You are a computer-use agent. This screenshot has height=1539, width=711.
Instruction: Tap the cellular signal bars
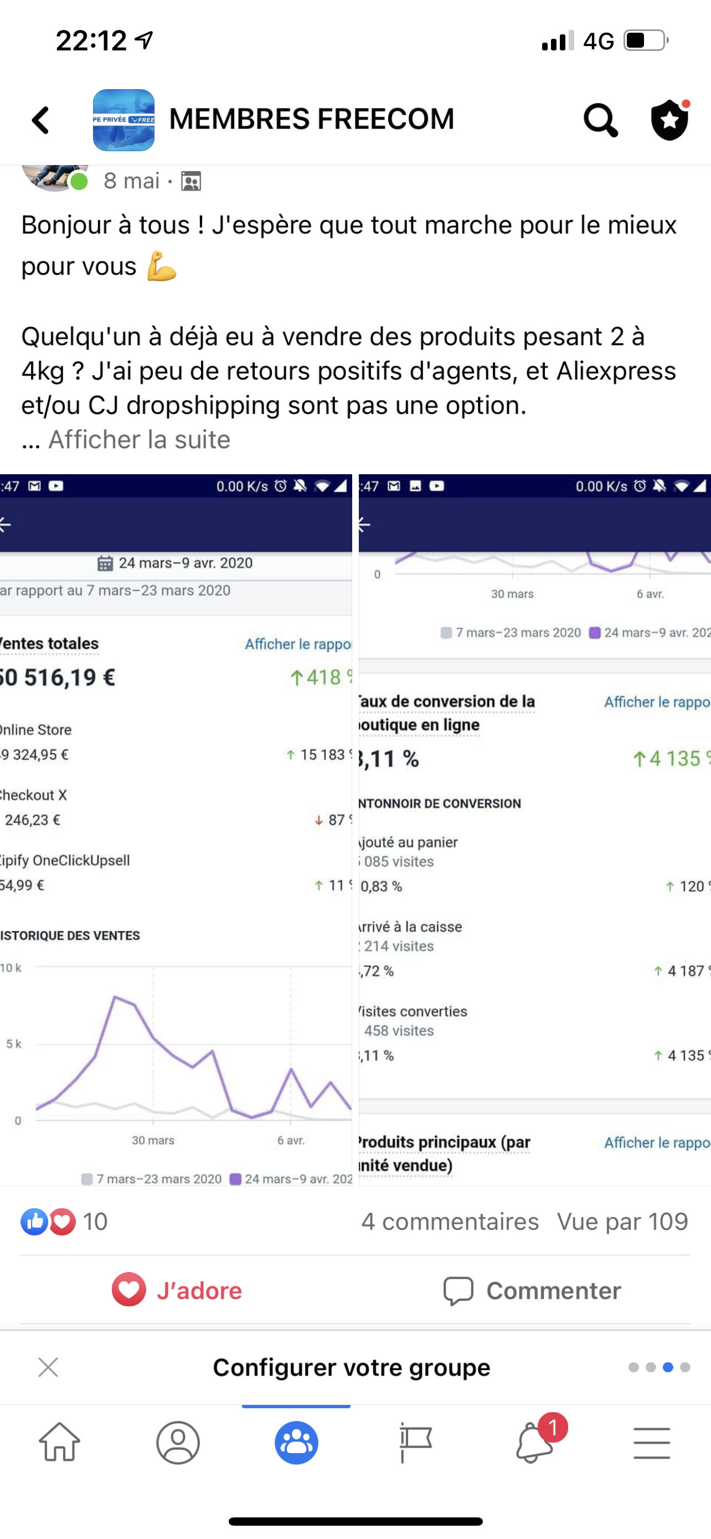click(558, 40)
